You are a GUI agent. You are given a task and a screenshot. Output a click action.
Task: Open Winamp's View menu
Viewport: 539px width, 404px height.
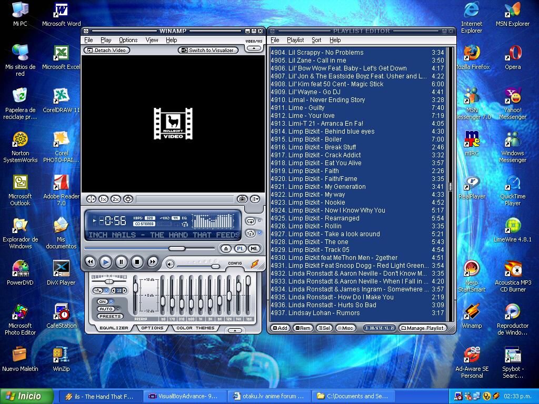coord(152,40)
